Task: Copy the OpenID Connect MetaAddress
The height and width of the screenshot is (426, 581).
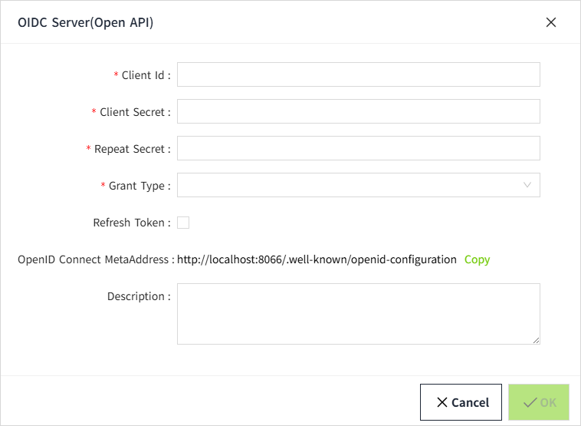Action: pos(477,259)
